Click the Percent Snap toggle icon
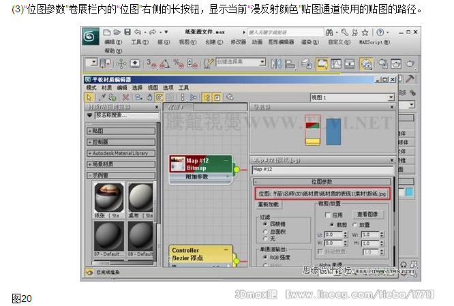Screen dimensions: 454x306 (x=179, y=63)
